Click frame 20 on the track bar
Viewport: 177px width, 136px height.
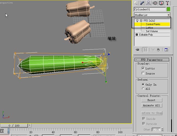pos(31,132)
